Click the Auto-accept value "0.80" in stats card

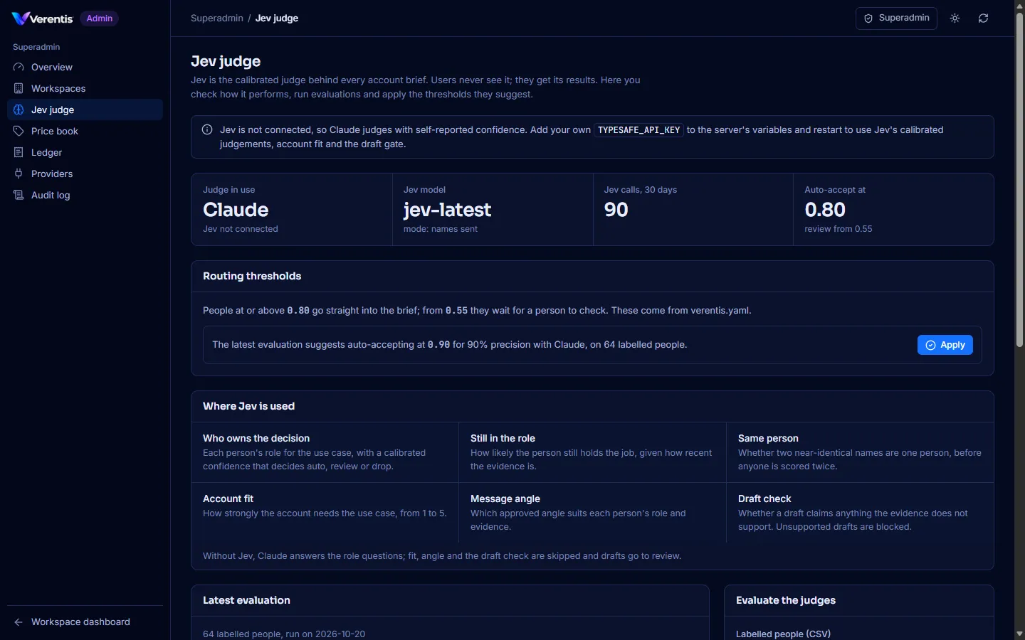click(x=825, y=210)
